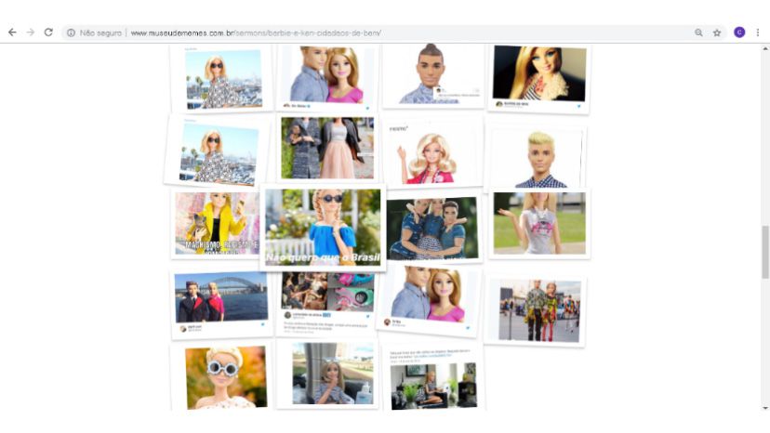Screen dimensions: 770x433
Task: Open the mohawk Ken doll thumbnail
Action: coord(432,76)
